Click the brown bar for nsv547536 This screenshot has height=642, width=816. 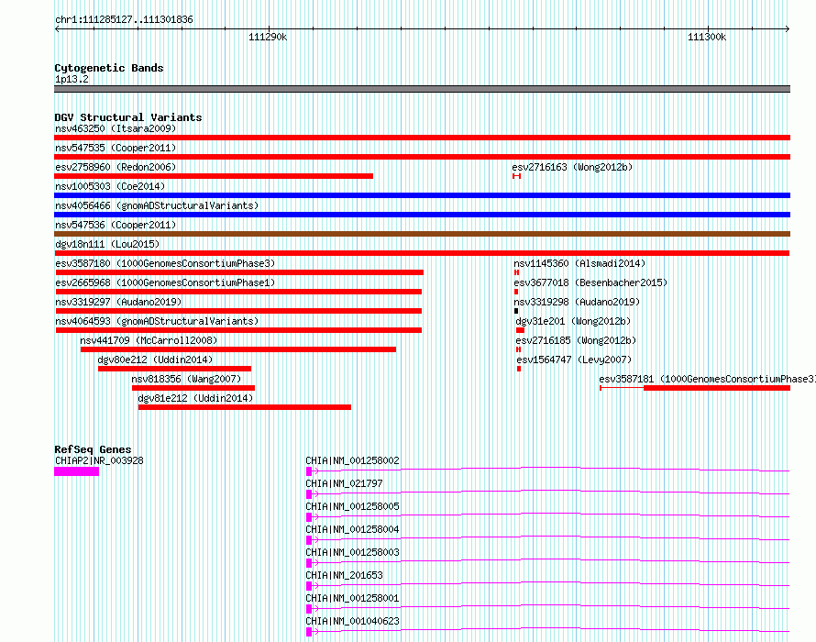click(x=422, y=234)
